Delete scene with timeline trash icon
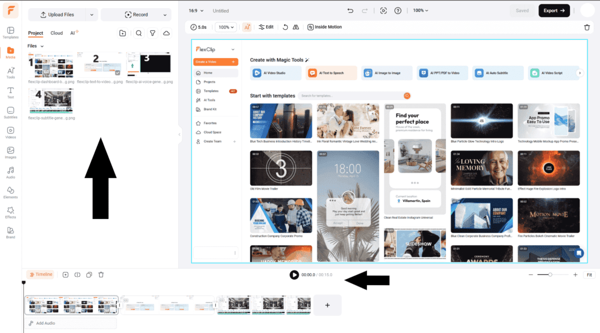The height and width of the screenshot is (333, 600). coord(101,274)
